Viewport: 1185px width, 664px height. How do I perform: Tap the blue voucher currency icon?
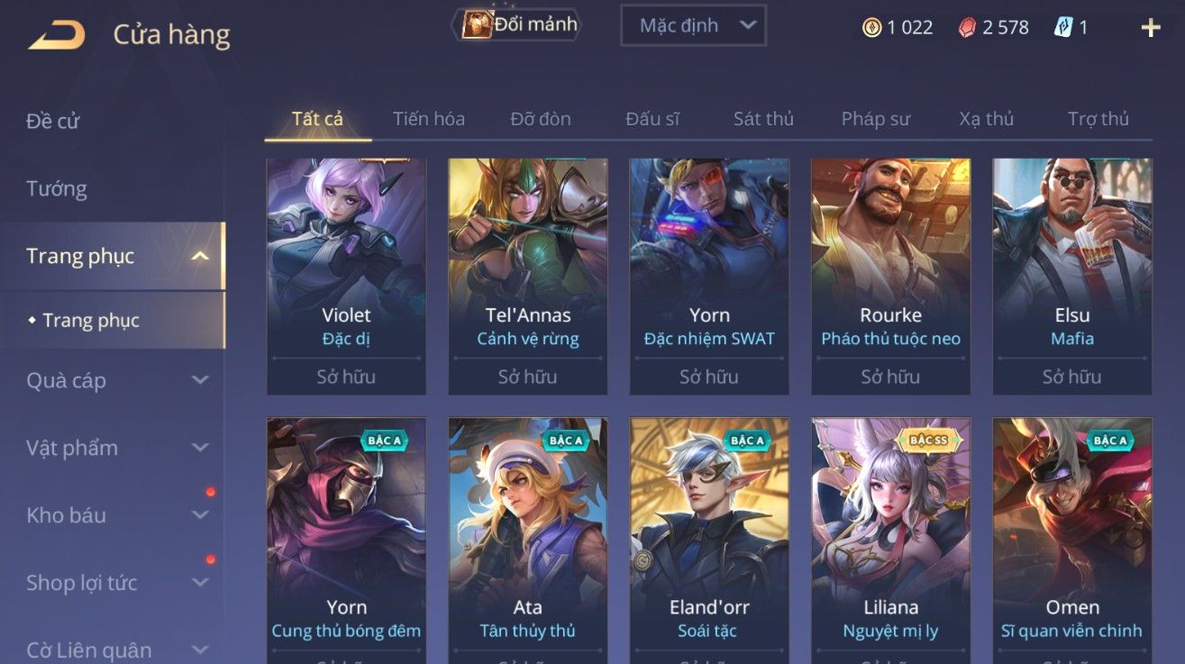pyautogui.click(x=1064, y=27)
